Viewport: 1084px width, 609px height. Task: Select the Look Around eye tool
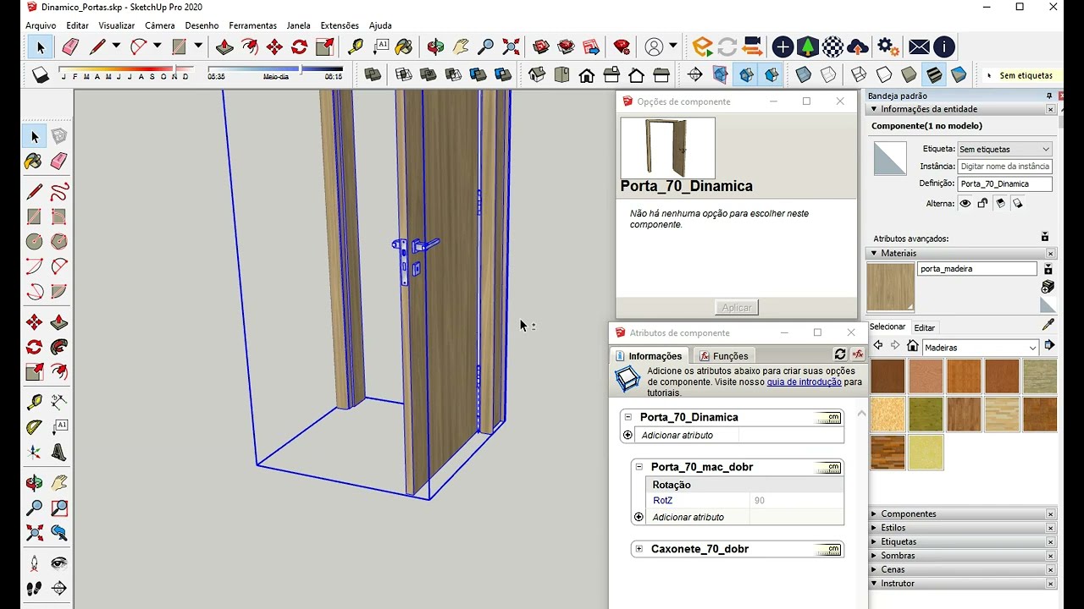[59, 563]
